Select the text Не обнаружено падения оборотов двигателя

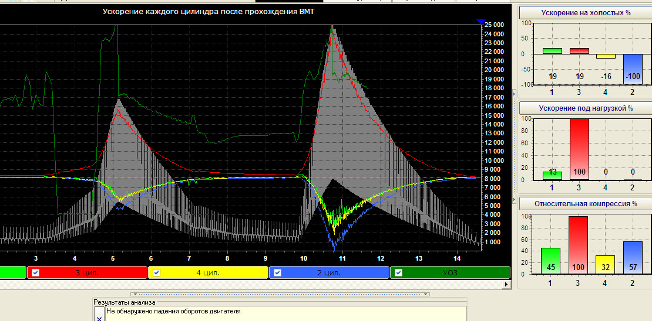(x=174, y=310)
